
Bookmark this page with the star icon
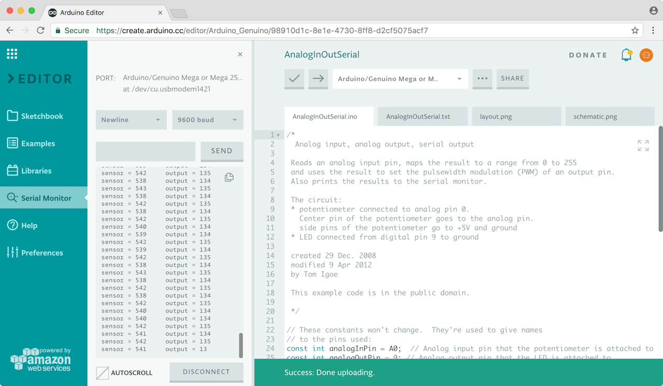635,31
